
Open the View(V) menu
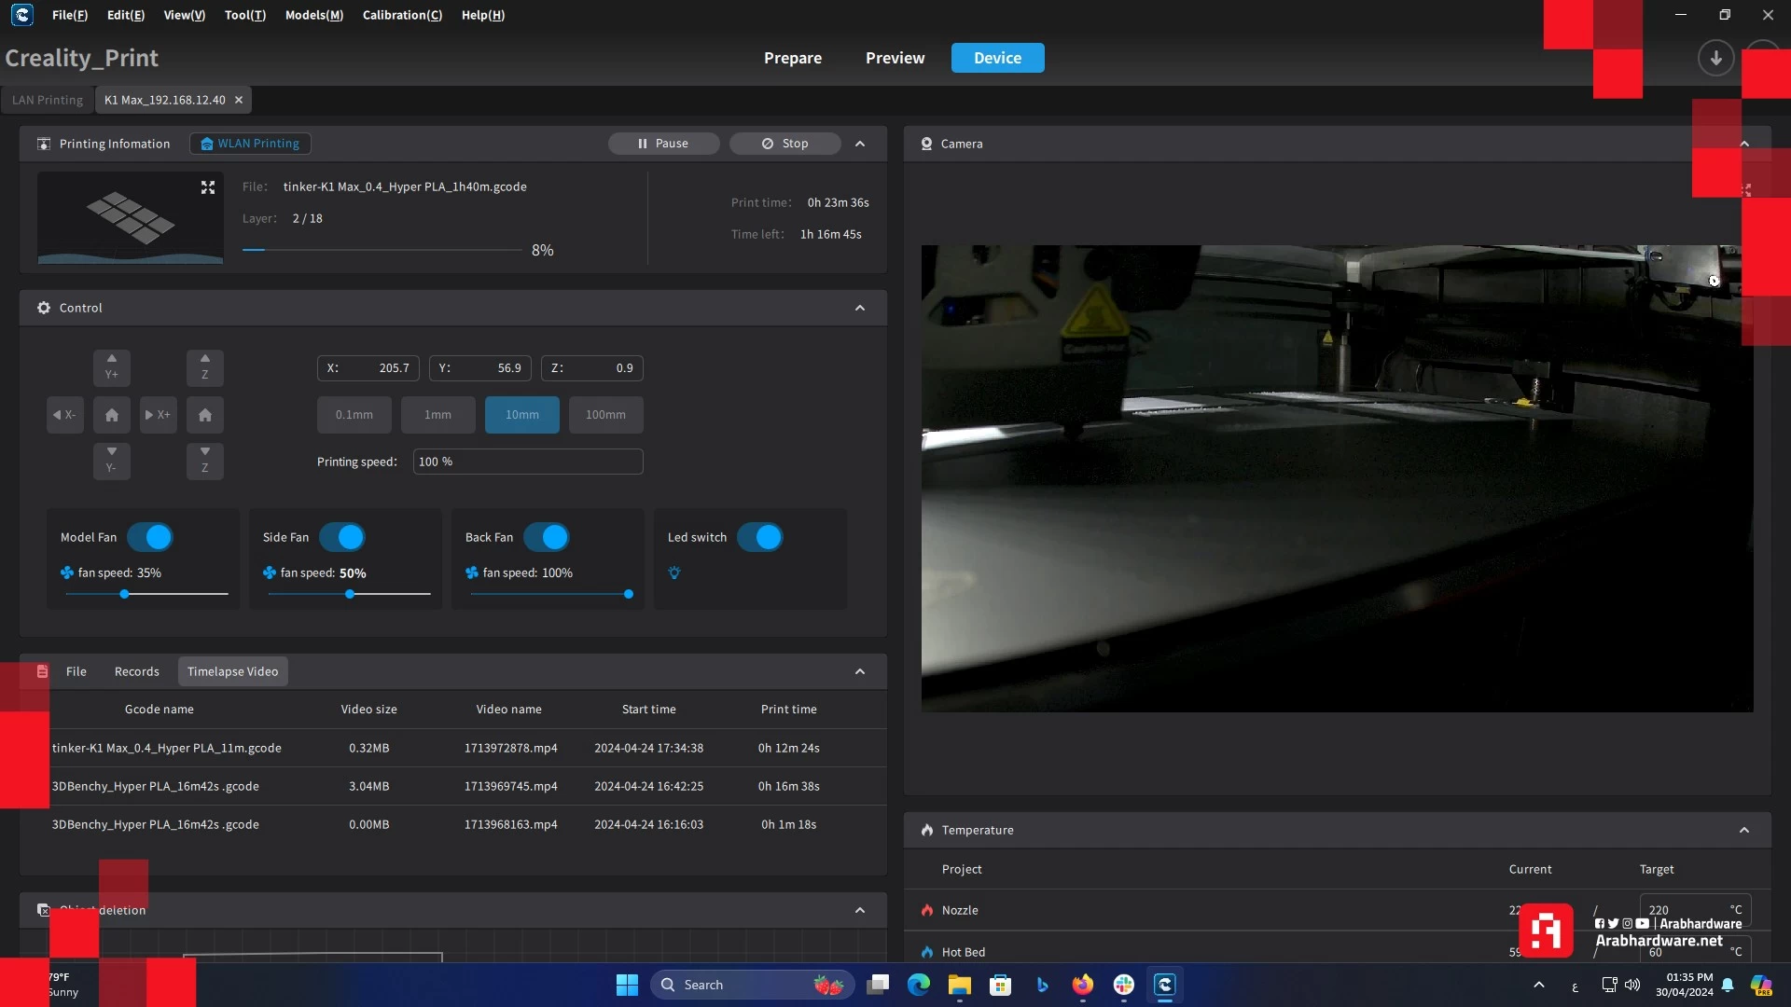(185, 15)
